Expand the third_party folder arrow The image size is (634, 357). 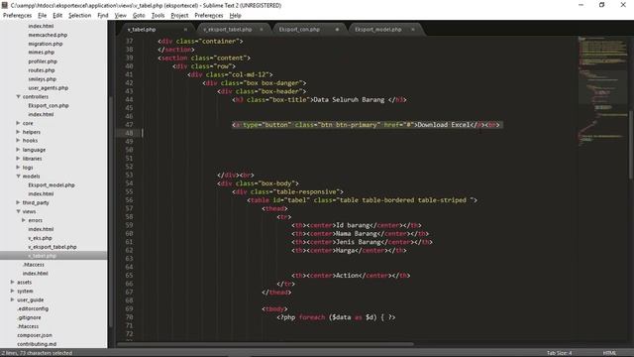pos(18,202)
